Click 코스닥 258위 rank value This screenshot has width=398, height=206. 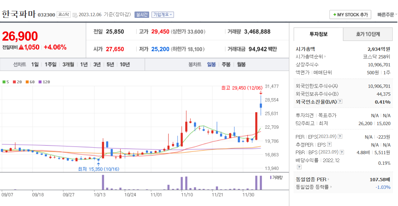pos(377,56)
